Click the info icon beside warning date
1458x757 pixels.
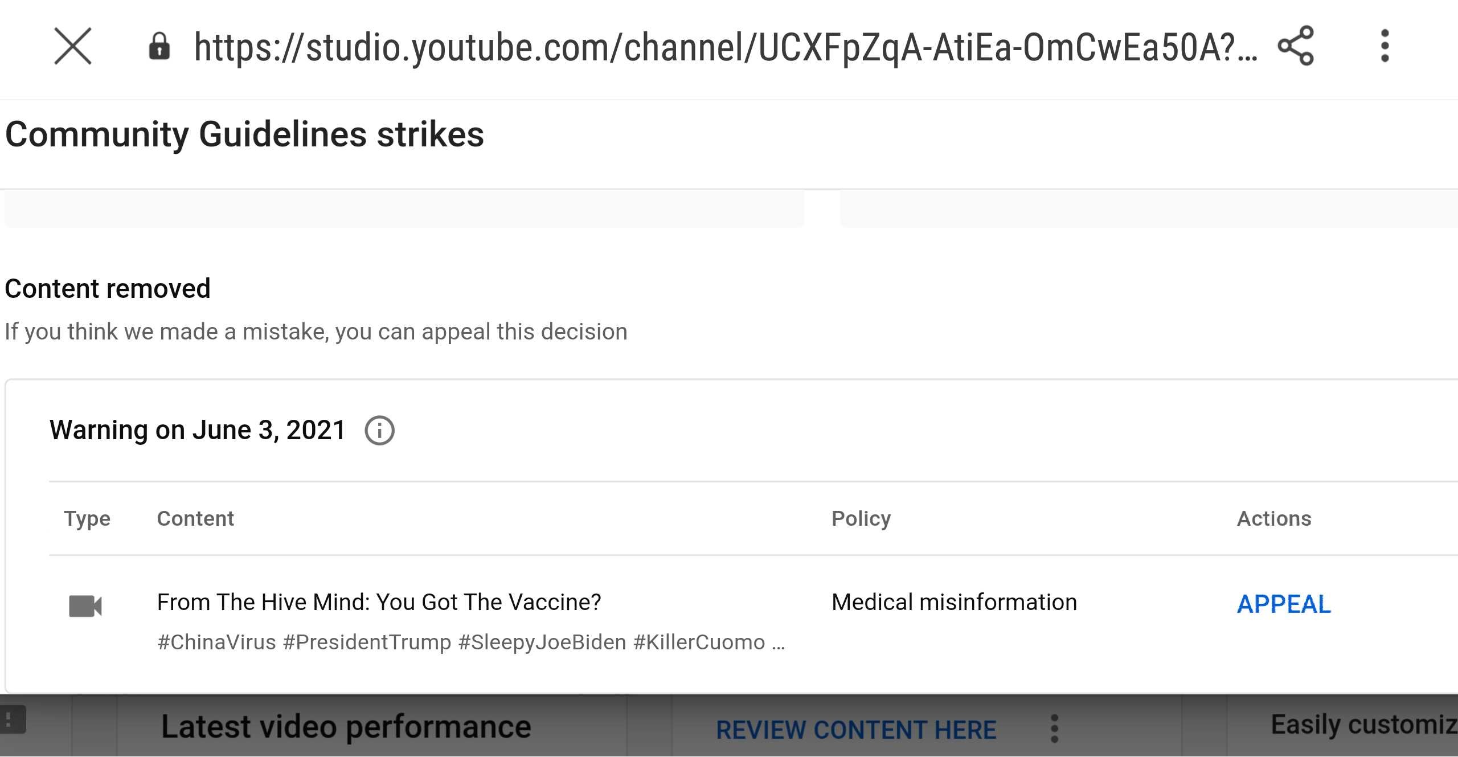coord(379,431)
